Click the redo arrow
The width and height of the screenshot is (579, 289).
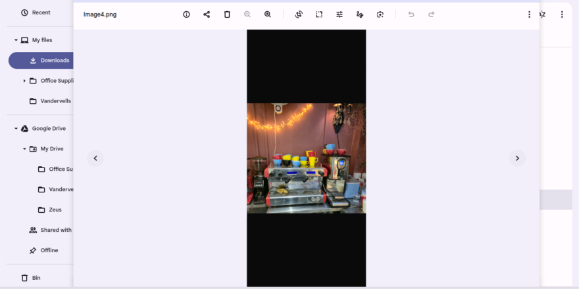[432, 14]
